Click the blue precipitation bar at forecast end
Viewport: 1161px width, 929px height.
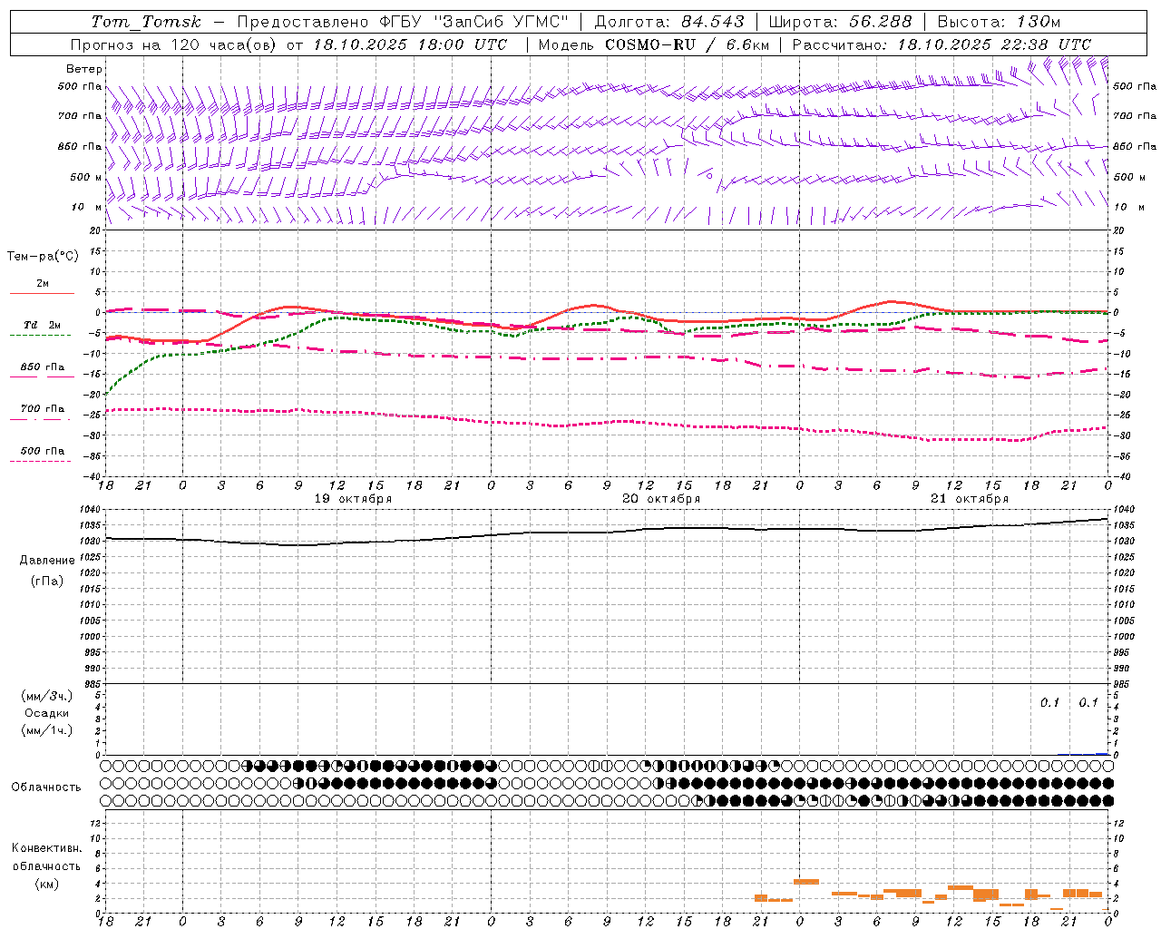pyautogui.click(x=1101, y=753)
